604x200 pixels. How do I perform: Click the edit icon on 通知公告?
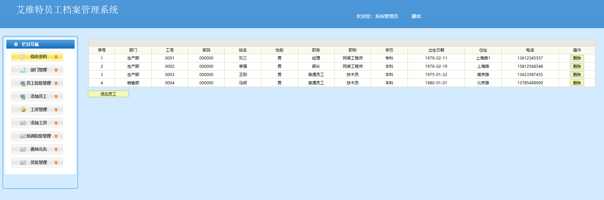pos(23,149)
